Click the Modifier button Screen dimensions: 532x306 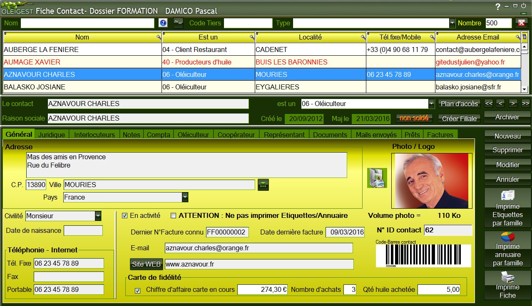pos(507,165)
